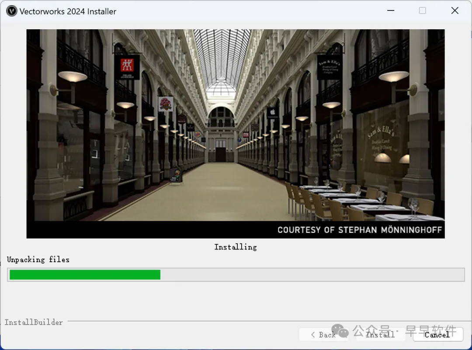Screen dimensions: 472x350
Task: Click 'Courtesy of Stephan Mönninghoff' caption
Action: [359, 230]
